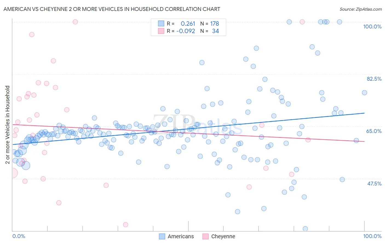Screen dimensions: 385x244
Task: Open the ZipAtlas.com source link
Action: (361, 9)
